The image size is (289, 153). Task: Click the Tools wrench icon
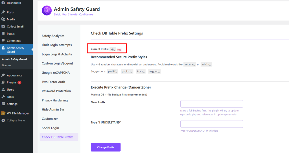3,97
